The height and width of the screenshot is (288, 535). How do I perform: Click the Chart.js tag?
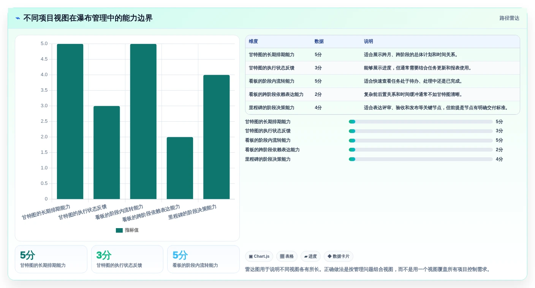[x=259, y=257]
